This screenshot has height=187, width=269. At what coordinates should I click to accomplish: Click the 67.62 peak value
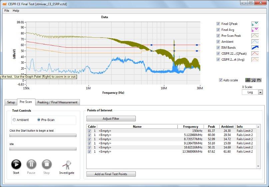pos(211,152)
